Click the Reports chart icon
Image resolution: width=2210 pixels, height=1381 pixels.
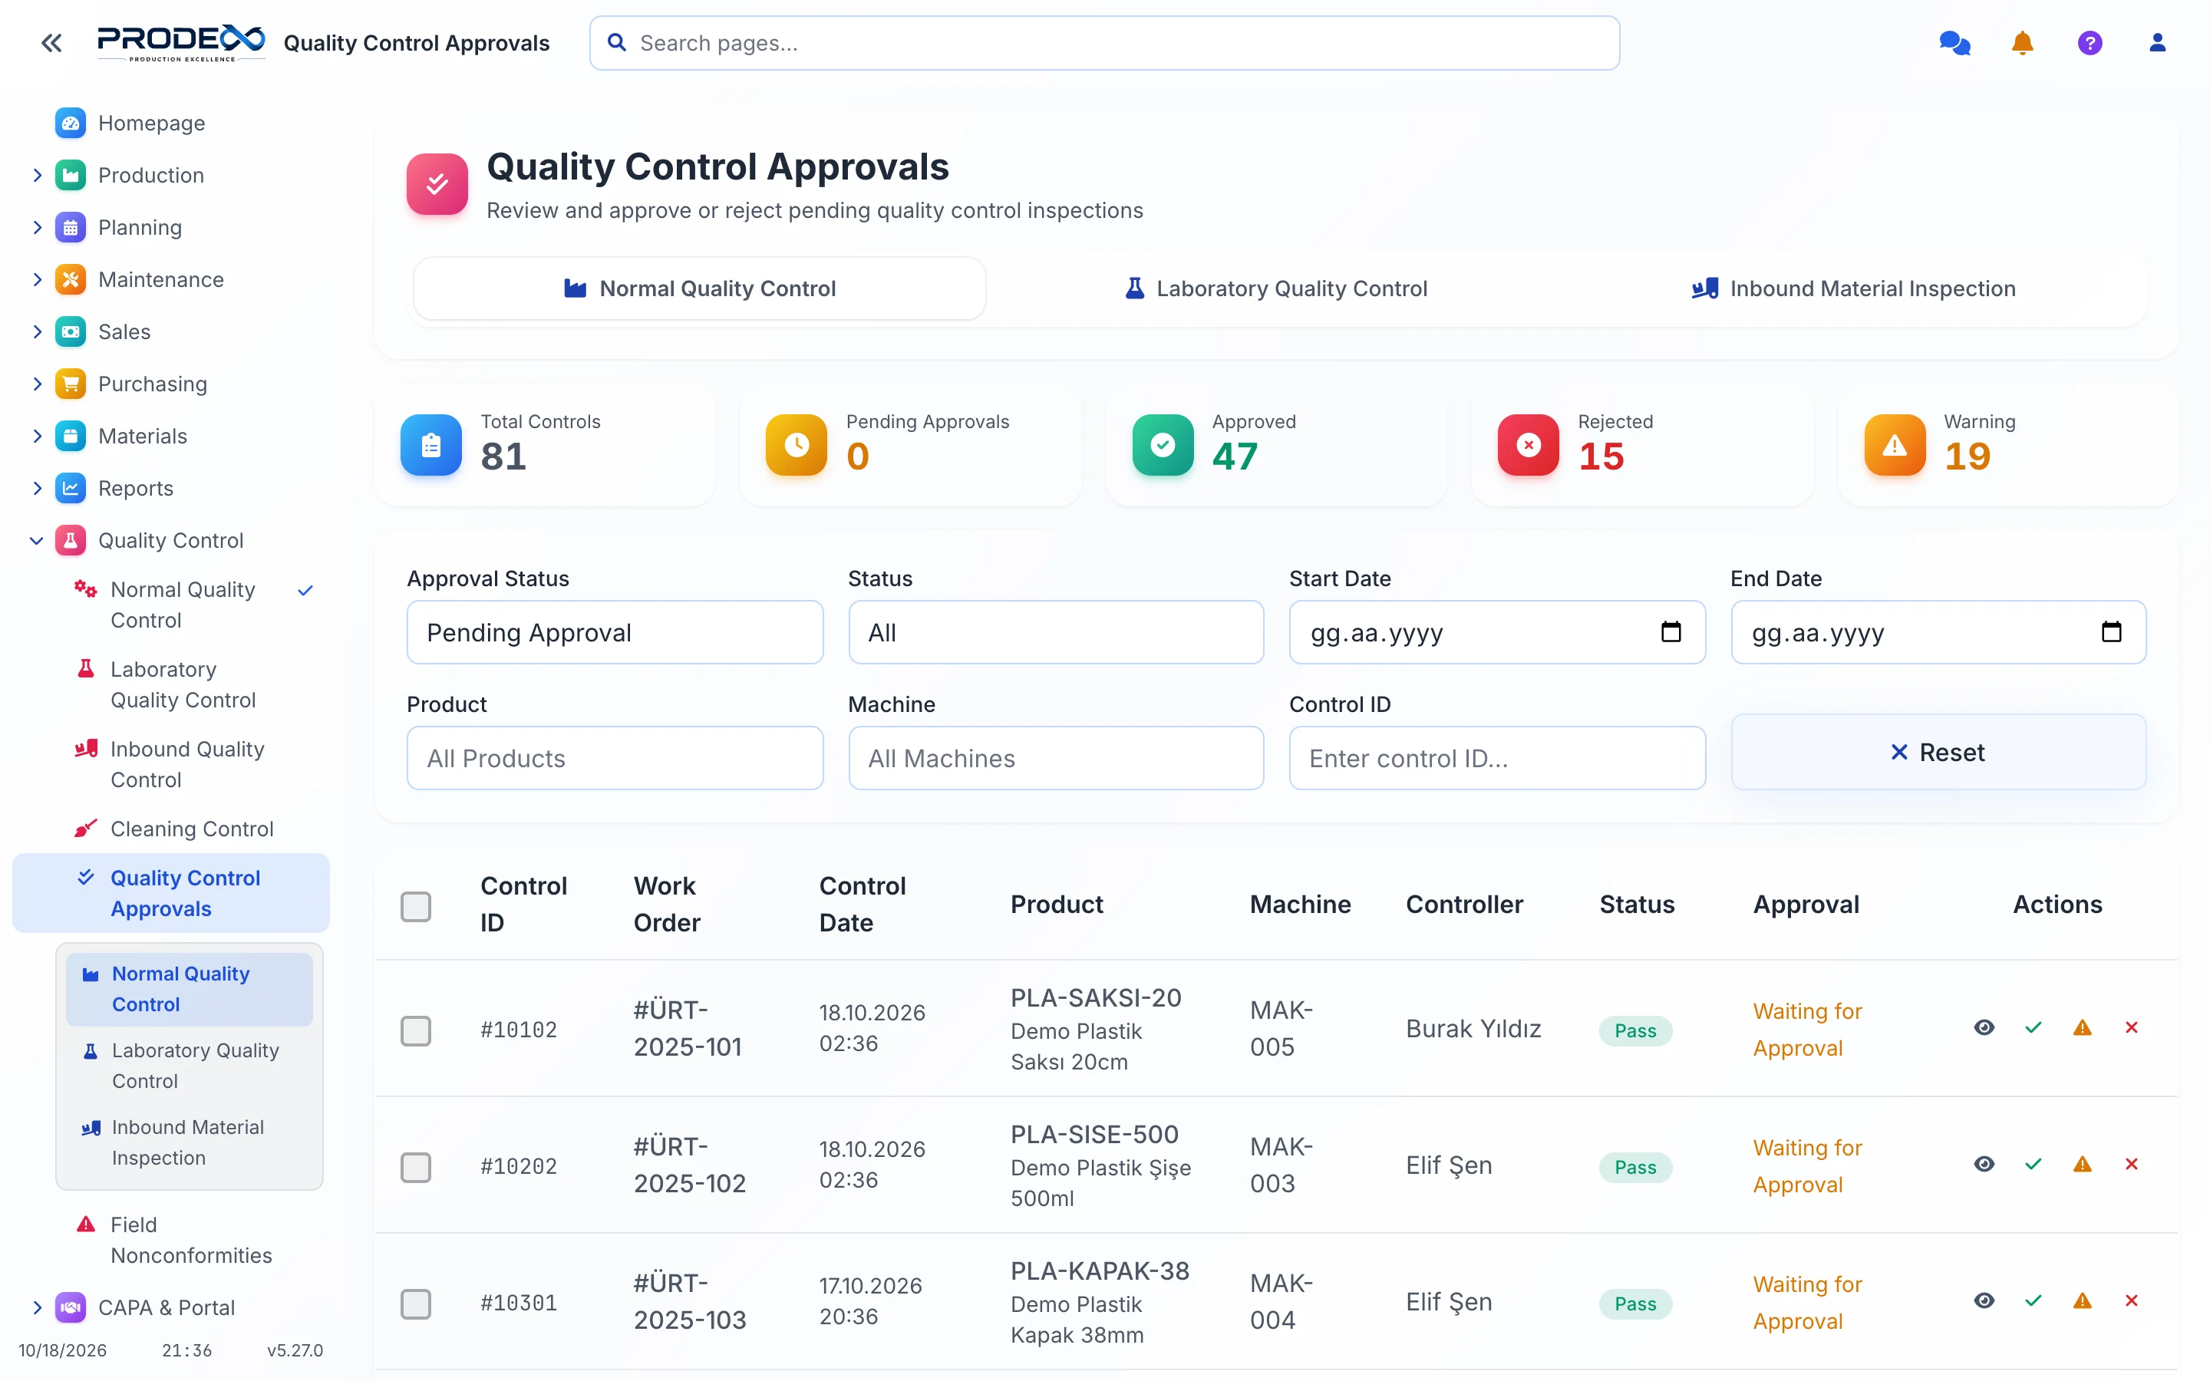tap(71, 488)
